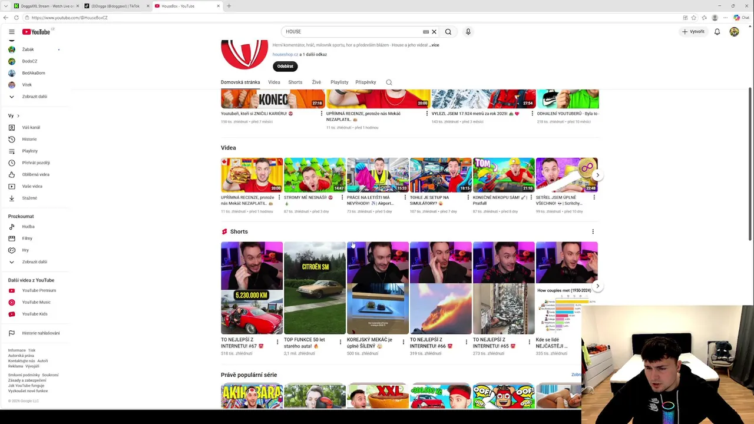754x424 pixels.
Task: Switch to the Příspěvky channel tab
Action: coord(366,82)
